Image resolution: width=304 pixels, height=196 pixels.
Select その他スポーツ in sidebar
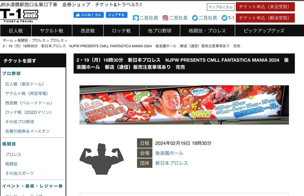(x=19, y=173)
